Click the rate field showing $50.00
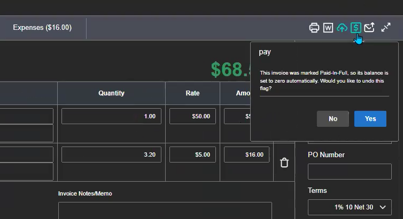 [192, 116]
